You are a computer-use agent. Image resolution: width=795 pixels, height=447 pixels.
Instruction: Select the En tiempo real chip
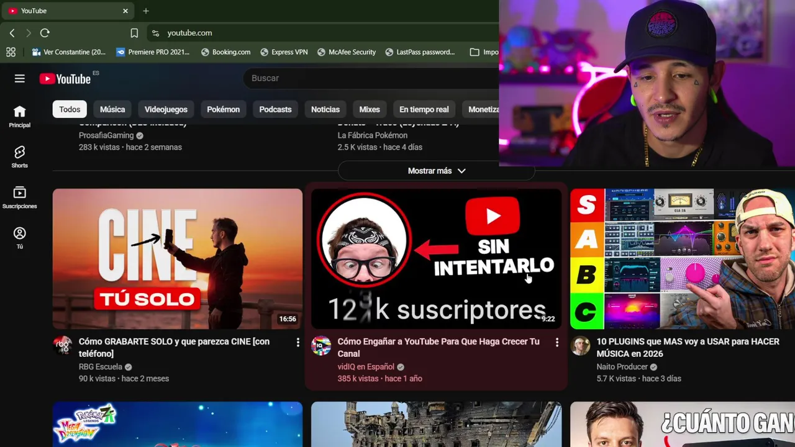424,109
